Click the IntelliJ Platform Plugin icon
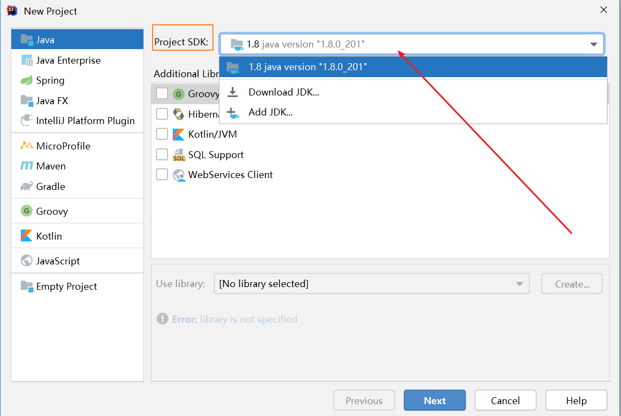Viewport: 621px width, 416px height. coord(26,120)
